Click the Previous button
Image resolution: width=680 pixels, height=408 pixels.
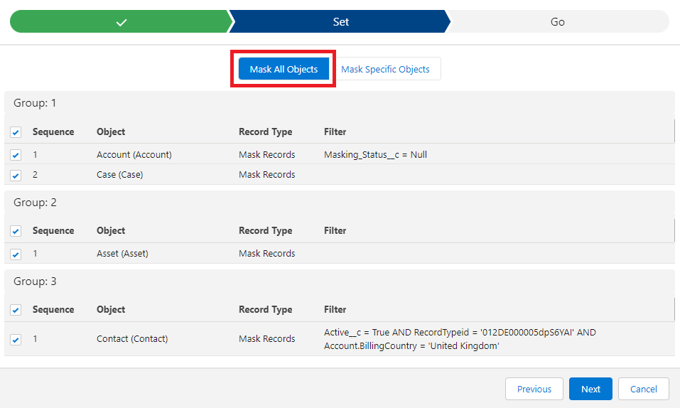534,389
